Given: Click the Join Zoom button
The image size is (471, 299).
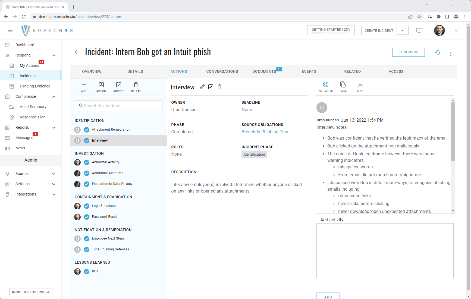Looking at the screenshot, I should pos(408,52).
